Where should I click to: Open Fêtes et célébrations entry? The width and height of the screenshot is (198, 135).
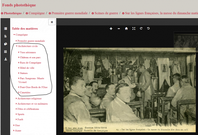[x=28, y=109]
